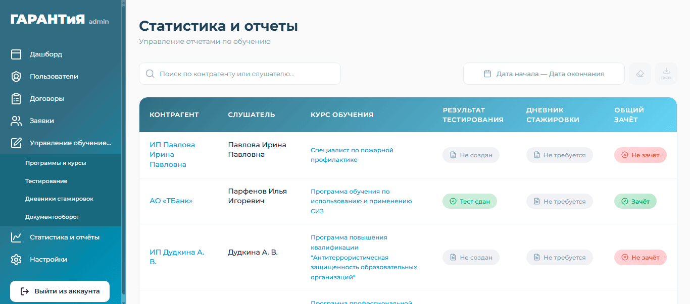Click the Пользователи shield icon

click(x=16, y=76)
